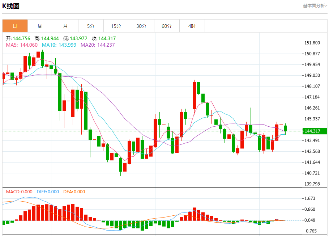This screenshot has width=329, height=236.
Task: Click the 148.107 price axis label
Action: click(x=312, y=86)
